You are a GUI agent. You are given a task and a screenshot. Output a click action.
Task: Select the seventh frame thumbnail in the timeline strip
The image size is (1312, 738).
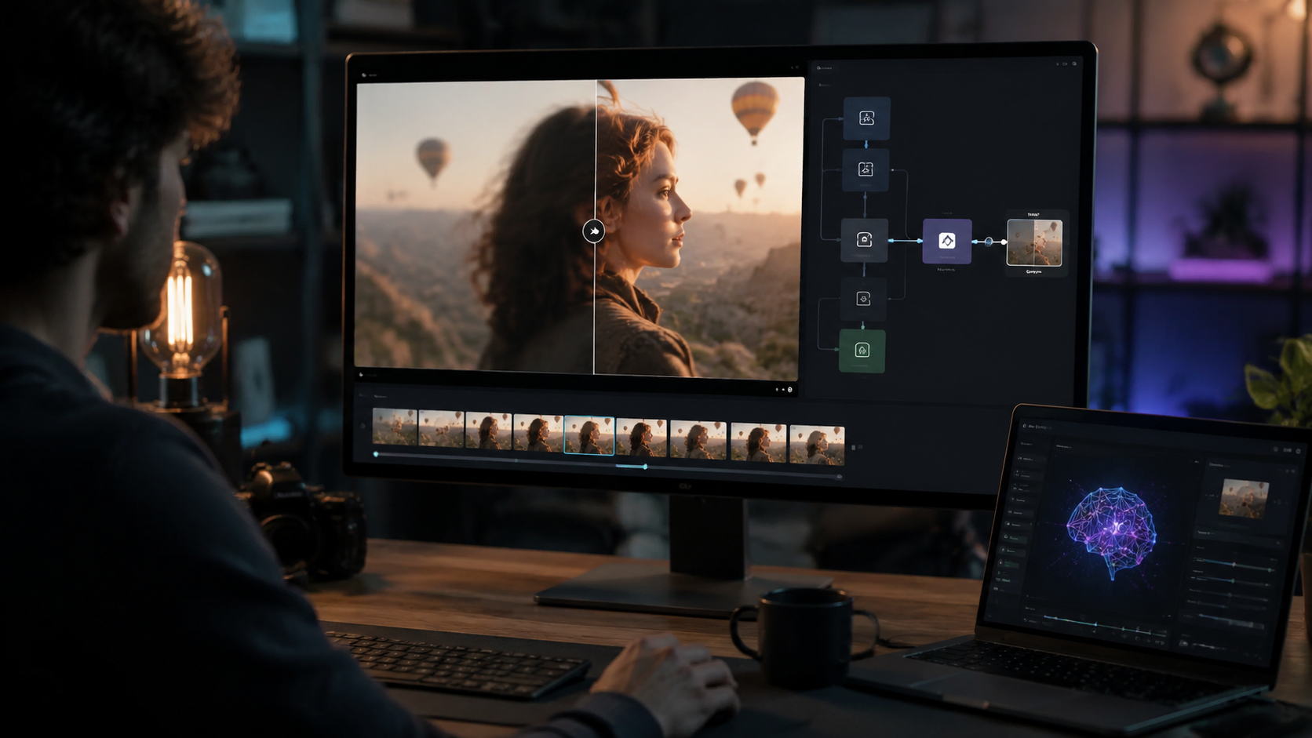click(698, 439)
